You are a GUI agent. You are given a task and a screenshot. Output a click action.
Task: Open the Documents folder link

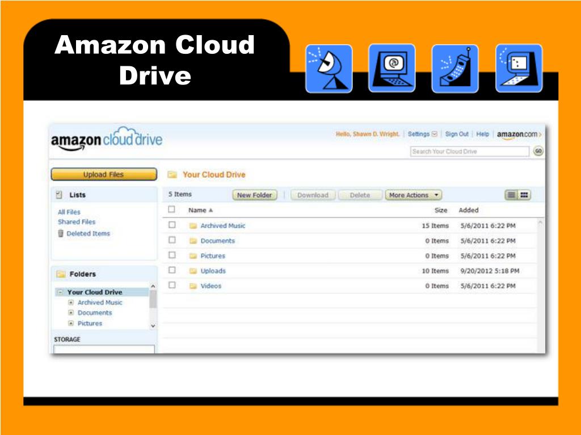pos(218,241)
